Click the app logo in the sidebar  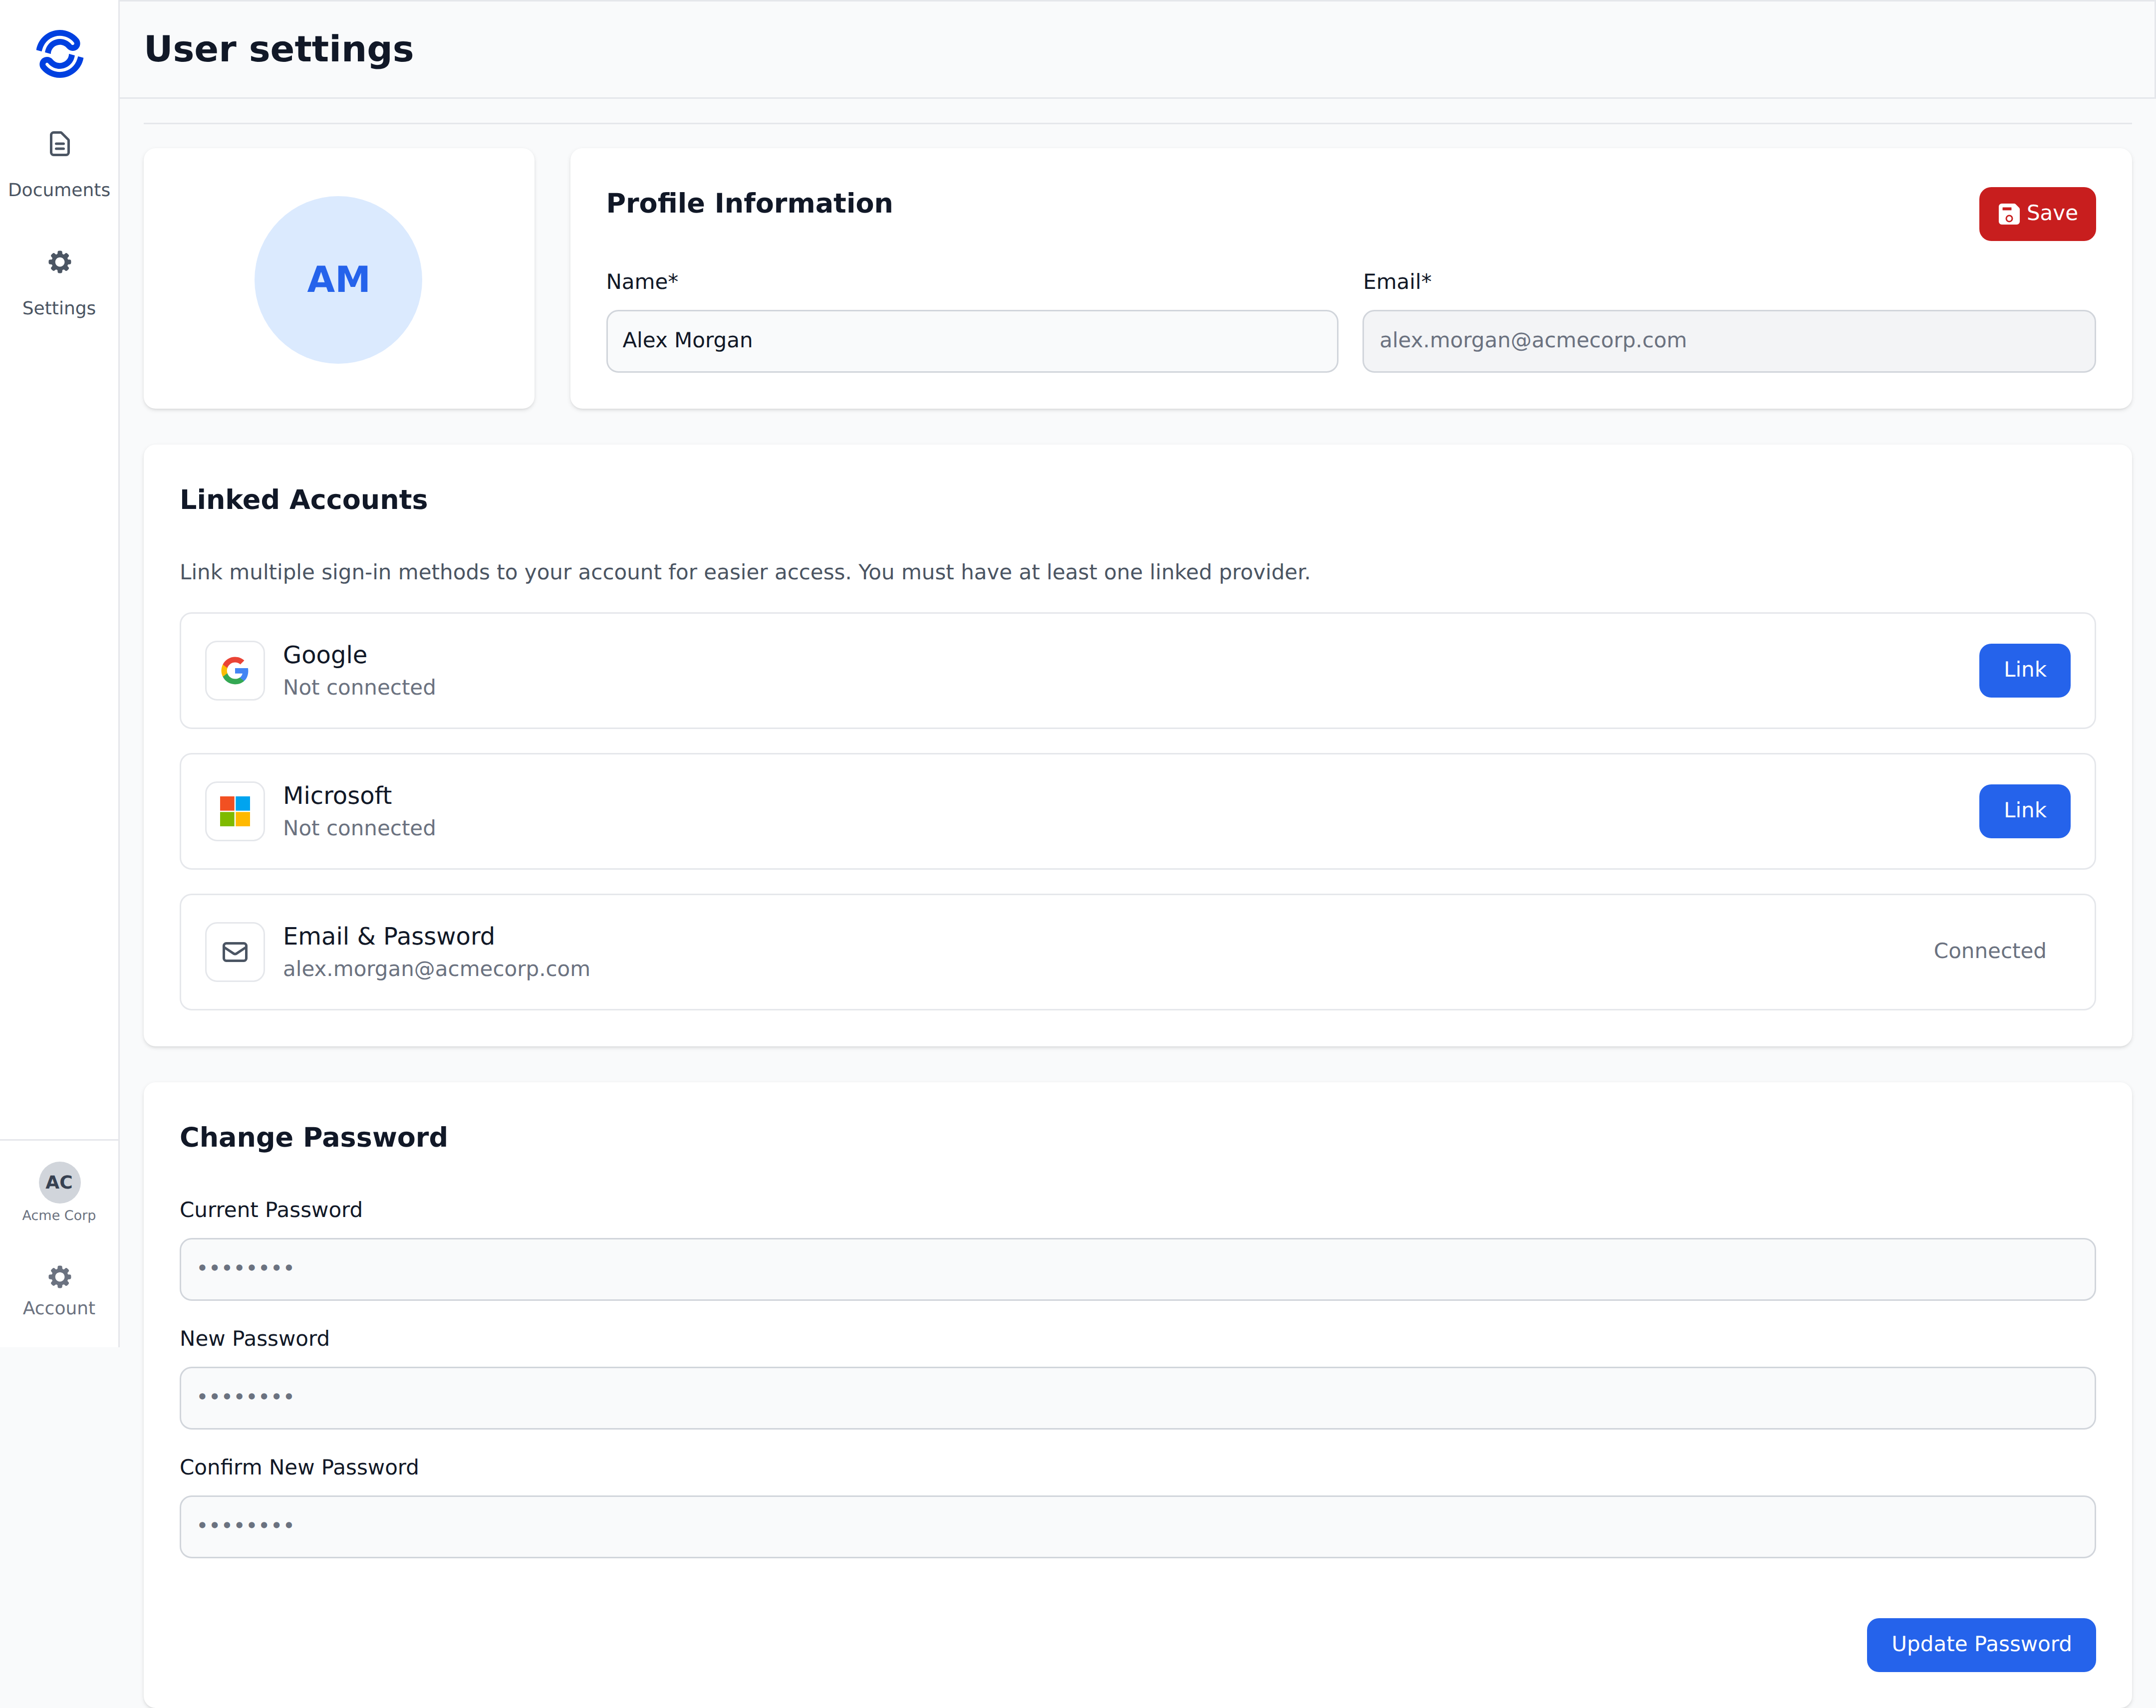[x=59, y=54]
